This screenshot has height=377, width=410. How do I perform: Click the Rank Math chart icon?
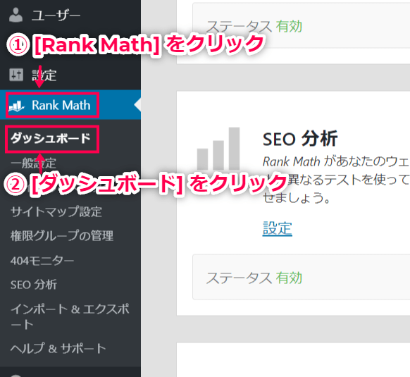coord(16,106)
